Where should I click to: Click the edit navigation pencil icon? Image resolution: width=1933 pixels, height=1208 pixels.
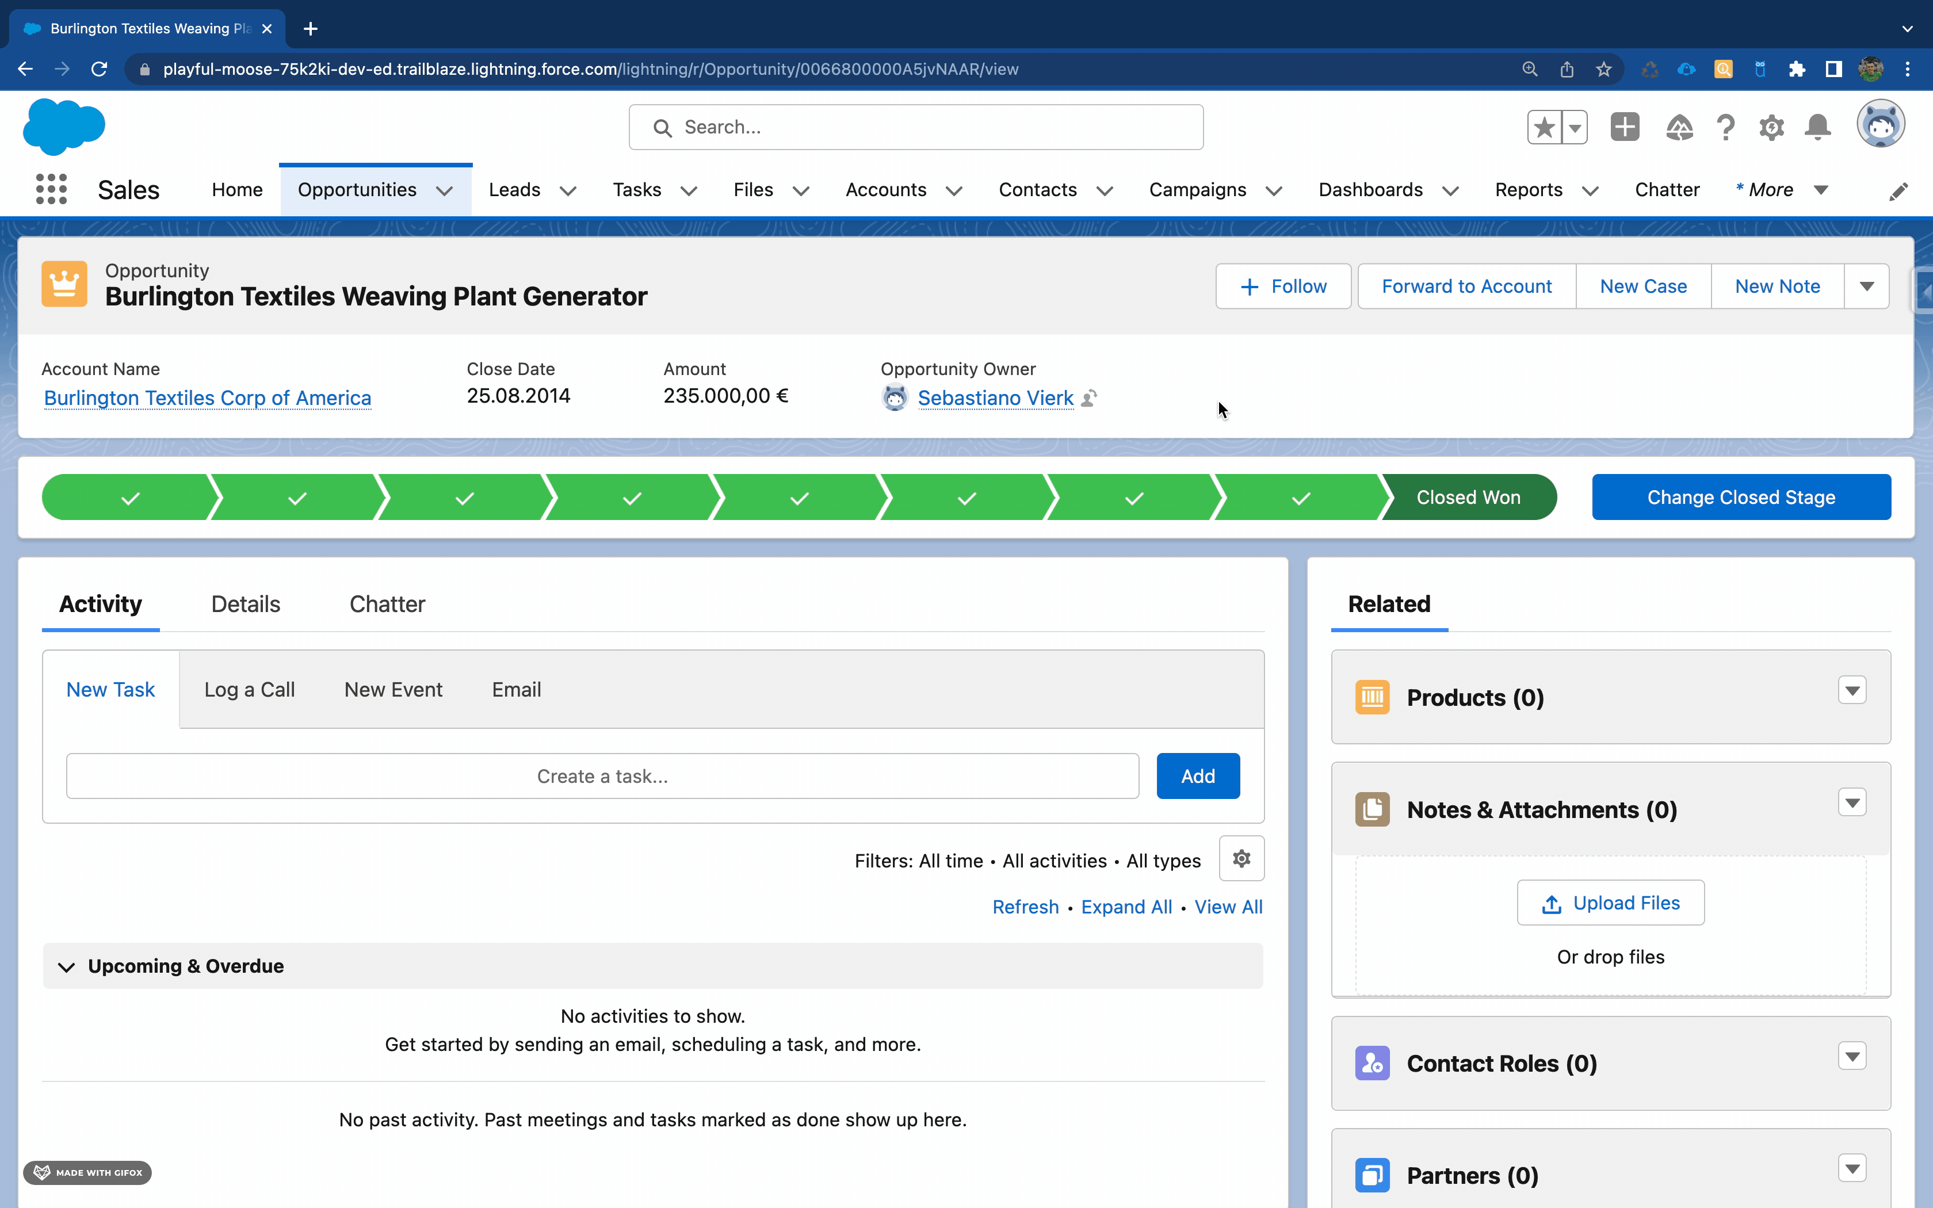click(1898, 191)
